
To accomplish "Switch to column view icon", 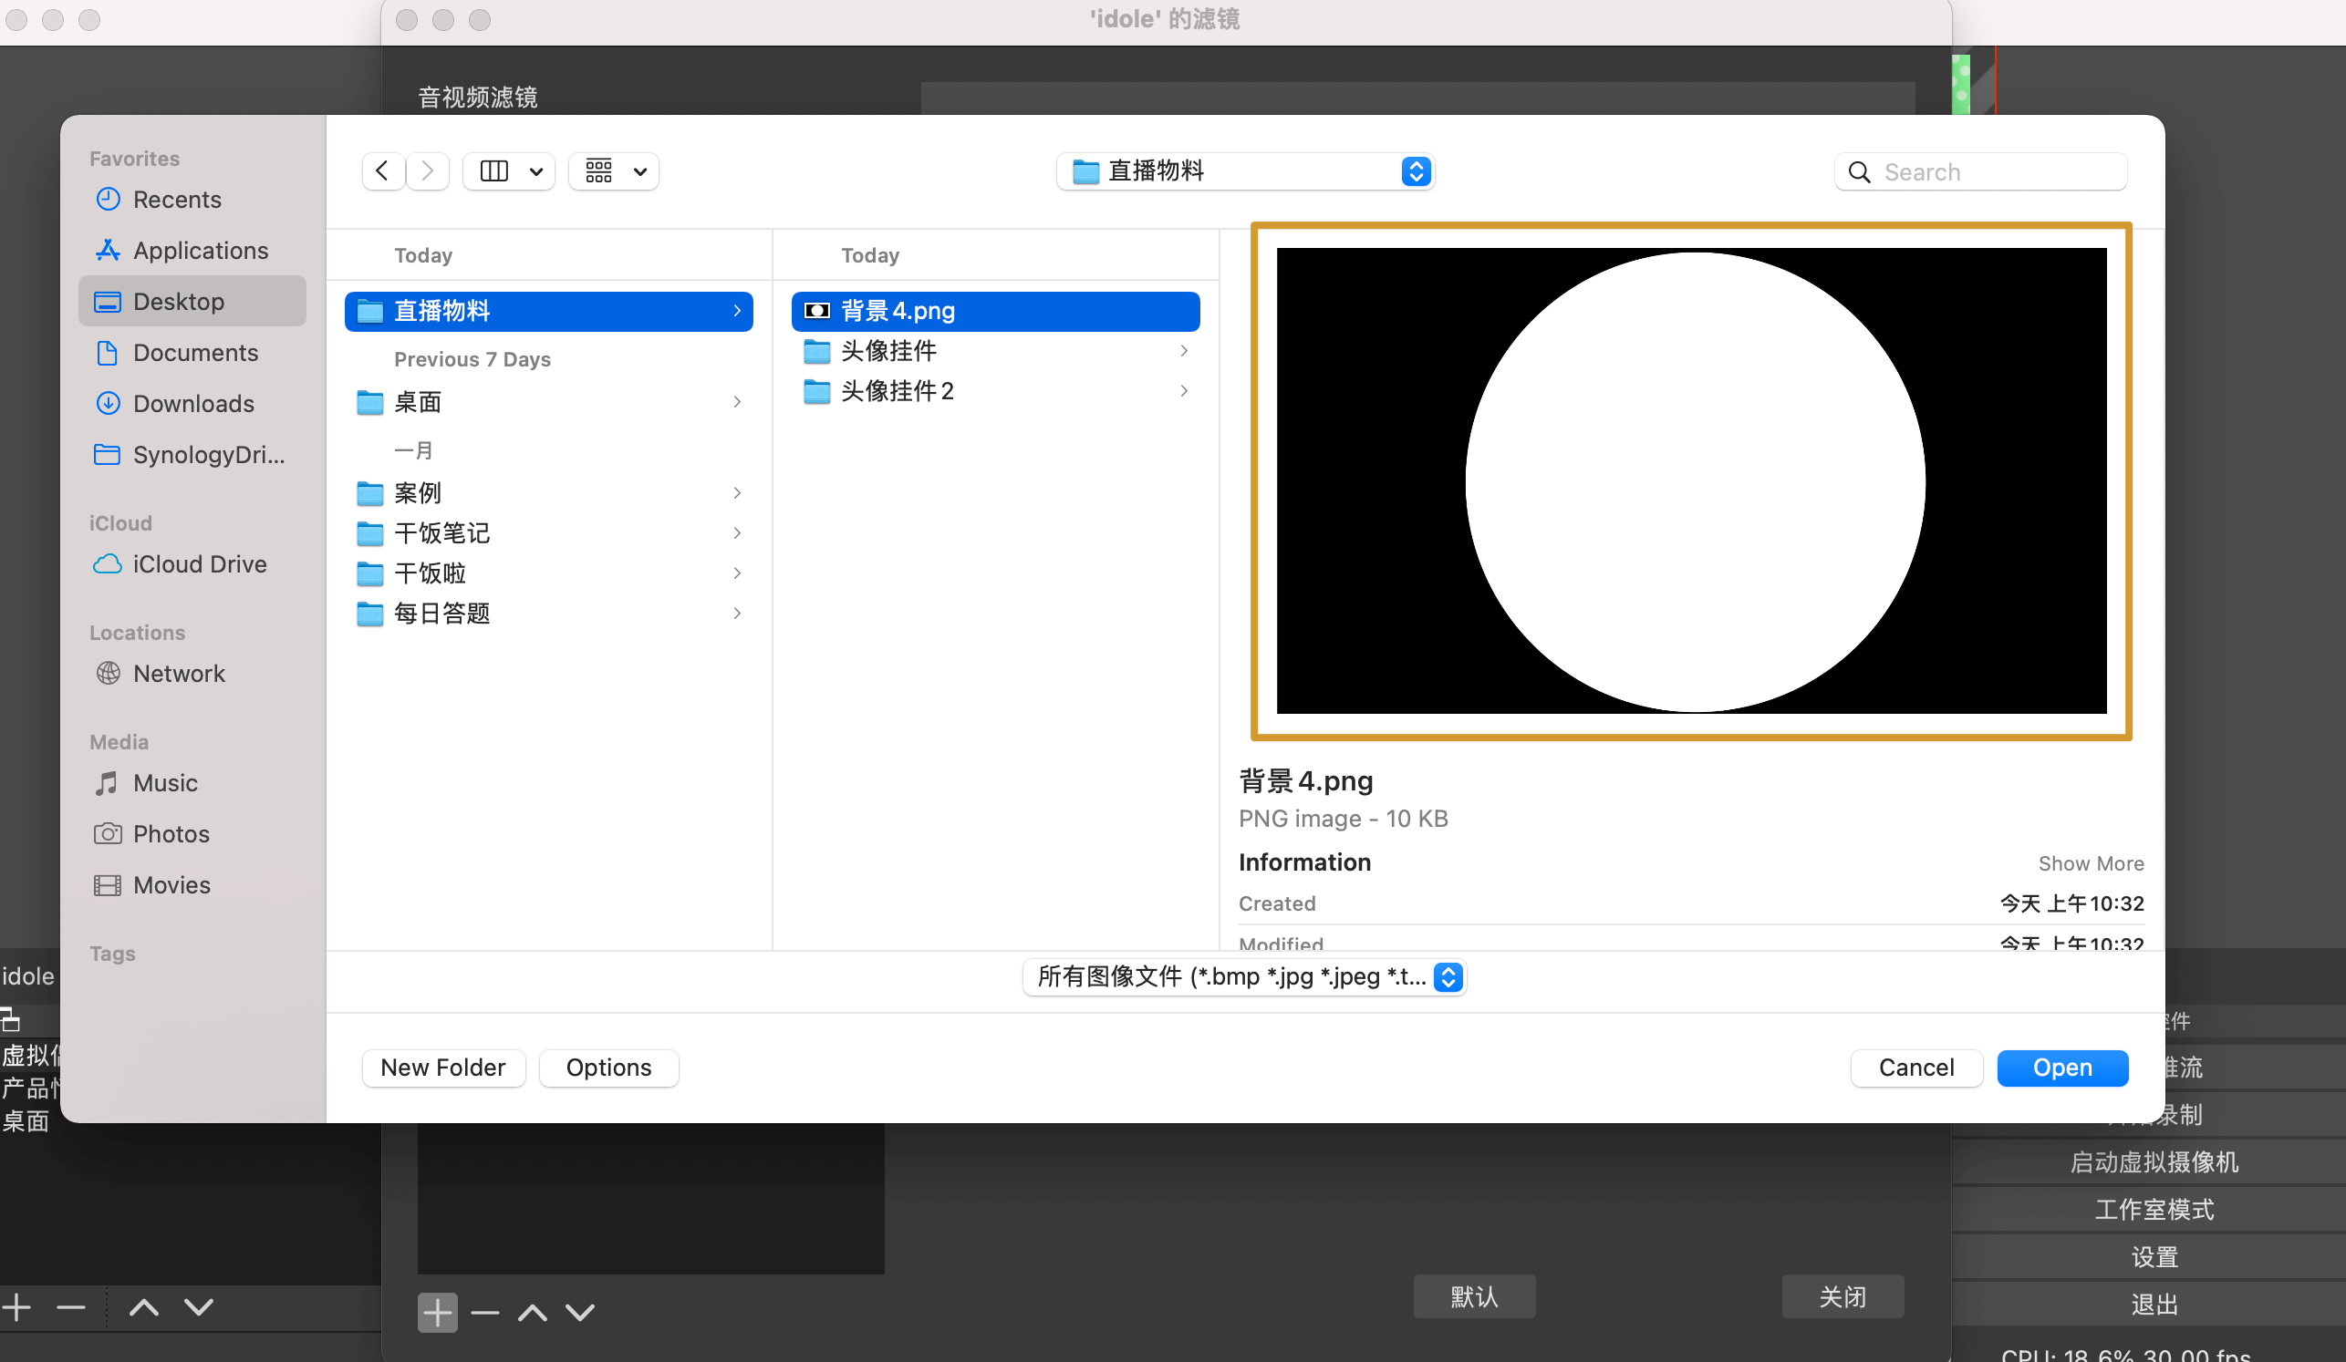I will 494,171.
